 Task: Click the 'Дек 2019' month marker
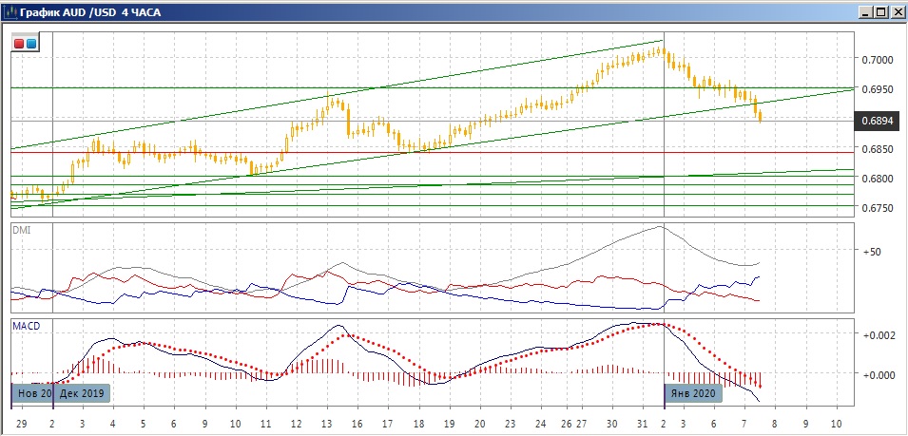tap(83, 392)
